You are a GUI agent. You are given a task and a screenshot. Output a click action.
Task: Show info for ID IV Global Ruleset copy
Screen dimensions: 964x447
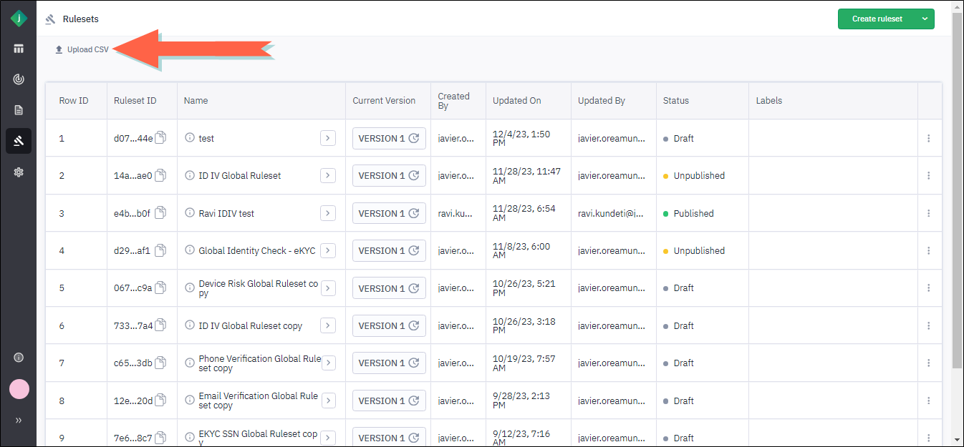tap(190, 325)
